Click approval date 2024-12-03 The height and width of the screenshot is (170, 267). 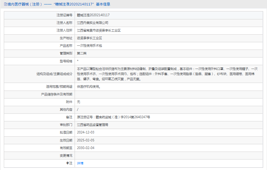[85, 133]
